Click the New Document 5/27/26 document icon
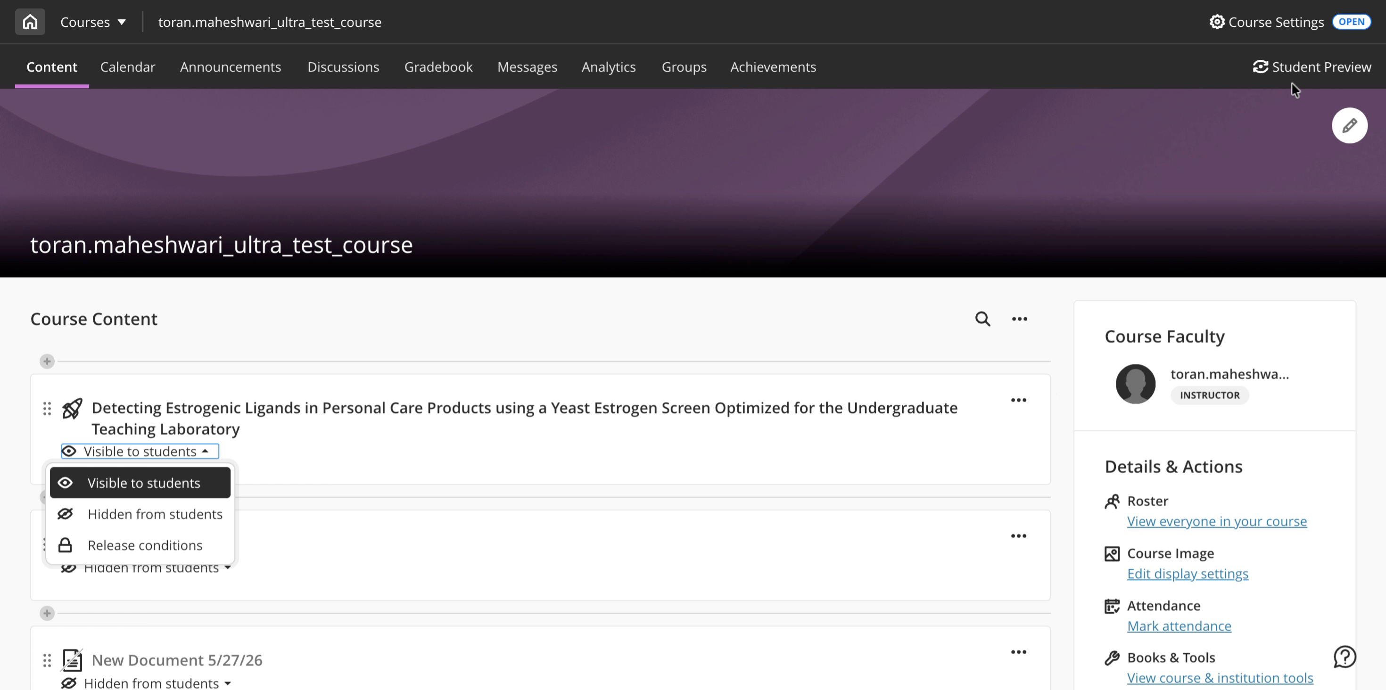 coord(72,660)
